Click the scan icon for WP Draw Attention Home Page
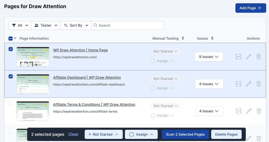 tap(239, 57)
